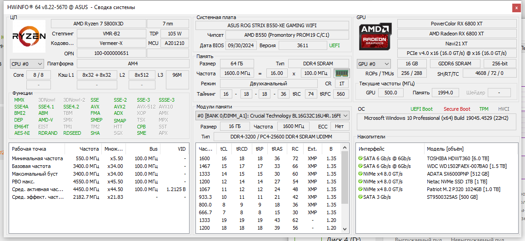Click the tRFC 560 value field

tap(341, 94)
